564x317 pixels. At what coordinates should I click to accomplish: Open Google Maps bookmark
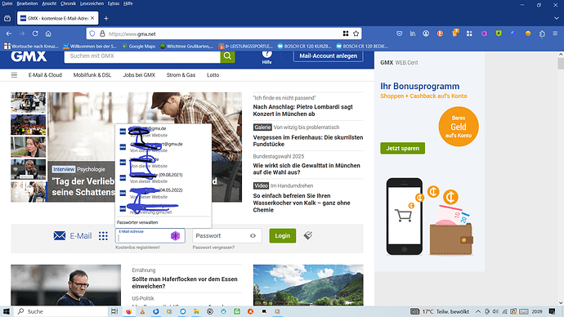point(139,46)
